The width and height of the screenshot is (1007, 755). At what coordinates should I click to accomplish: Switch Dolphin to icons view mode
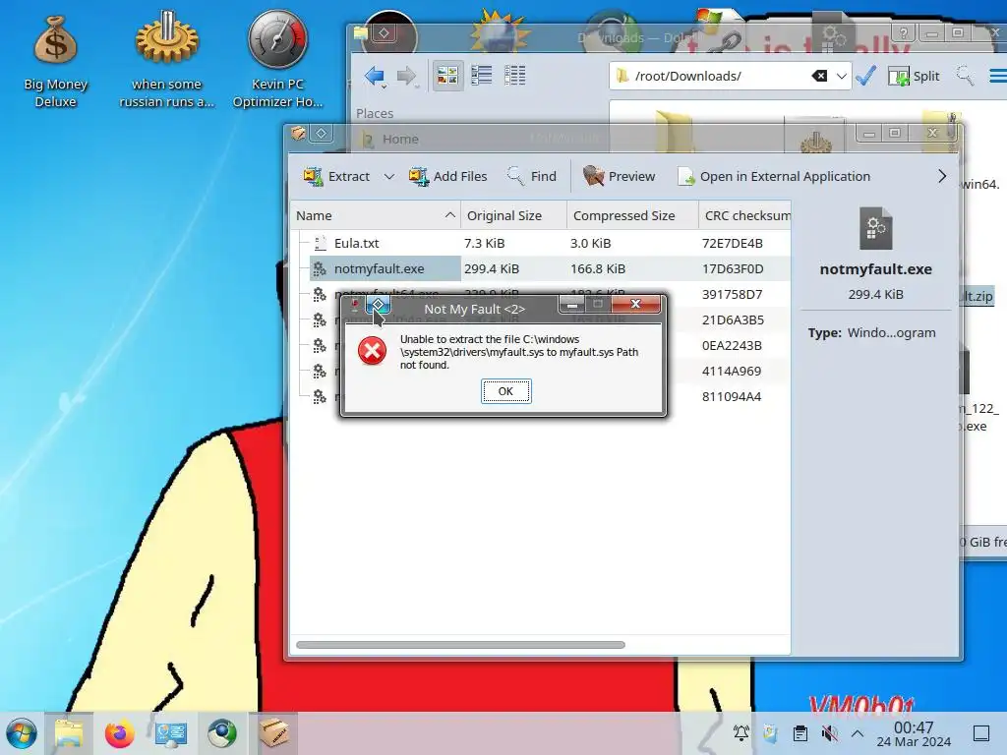coord(447,76)
